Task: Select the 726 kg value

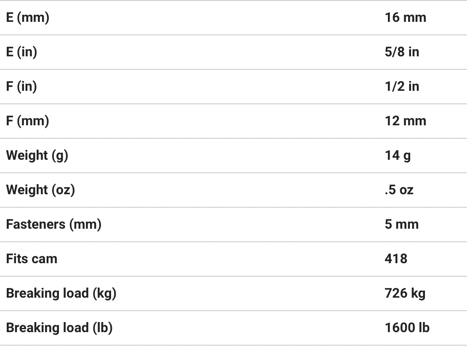Action: tap(405, 293)
